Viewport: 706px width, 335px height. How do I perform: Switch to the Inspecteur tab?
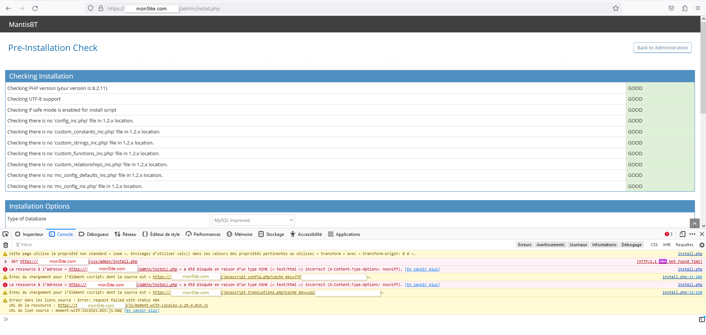coord(29,234)
